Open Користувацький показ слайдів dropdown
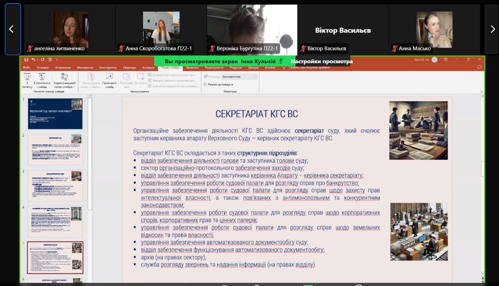 (x=65, y=81)
